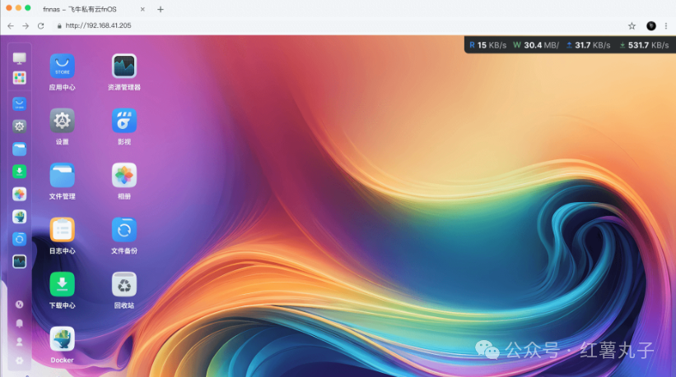This screenshot has width=676, height=377.
Task: Open the 下载中心 download center desktop icon
Action: click(62, 284)
